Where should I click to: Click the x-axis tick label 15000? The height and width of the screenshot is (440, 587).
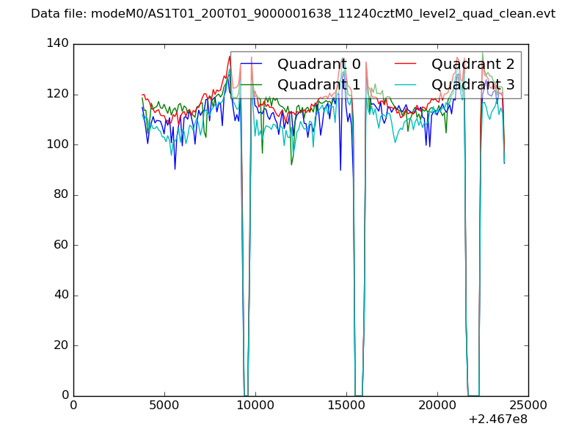click(x=346, y=405)
